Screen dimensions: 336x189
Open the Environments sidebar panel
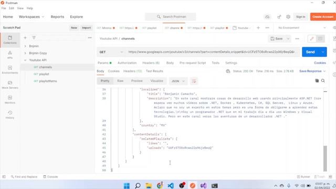10,70
